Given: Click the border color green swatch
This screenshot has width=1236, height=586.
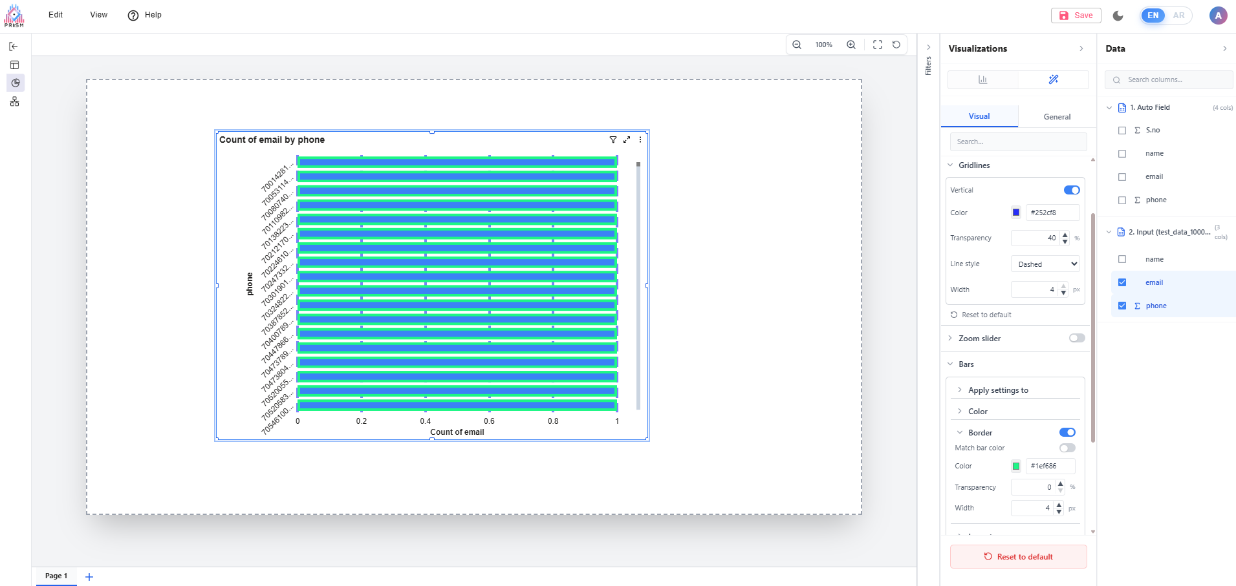Looking at the screenshot, I should click(1016, 466).
